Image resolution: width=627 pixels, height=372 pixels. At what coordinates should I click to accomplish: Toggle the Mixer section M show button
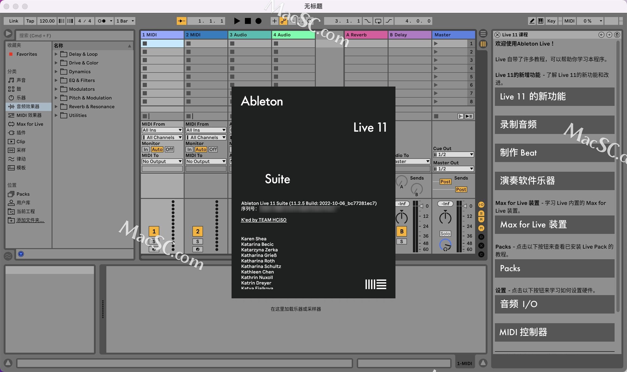click(481, 228)
